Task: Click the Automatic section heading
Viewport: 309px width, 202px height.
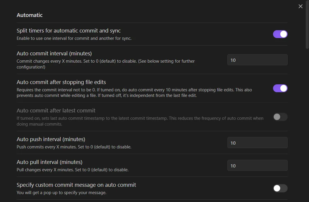Action: pyautogui.click(x=30, y=15)
